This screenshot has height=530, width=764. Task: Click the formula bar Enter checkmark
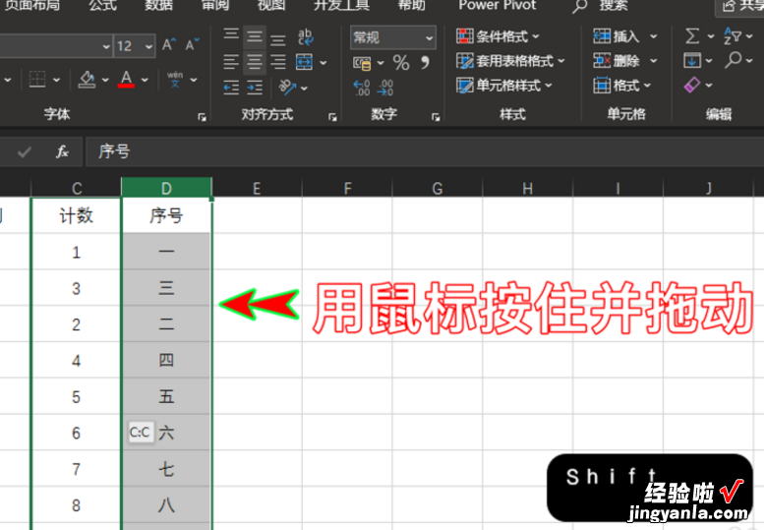[x=24, y=152]
